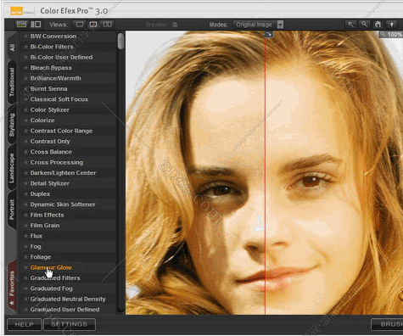Select the Cross Balance filter
403x336 pixels.
(68, 152)
